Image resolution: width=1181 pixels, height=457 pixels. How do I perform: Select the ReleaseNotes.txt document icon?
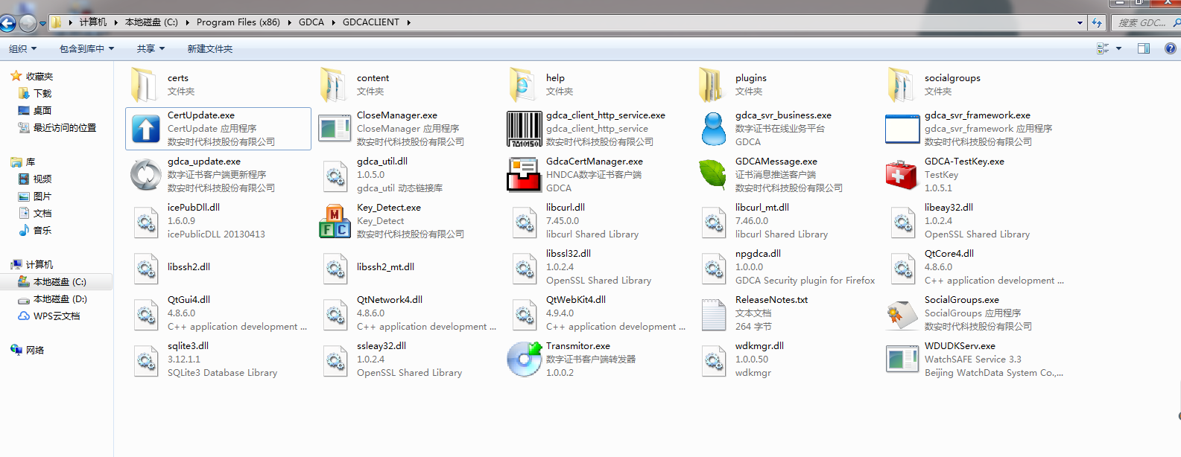click(714, 313)
